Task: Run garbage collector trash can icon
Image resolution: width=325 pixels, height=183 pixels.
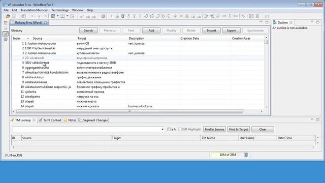Action: (246, 155)
